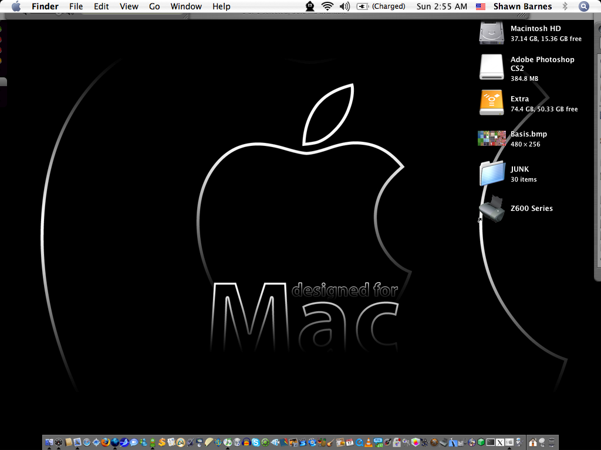Launch Automator robot icon
Screen dimensions: 601x450
pyautogui.click(x=519, y=443)
